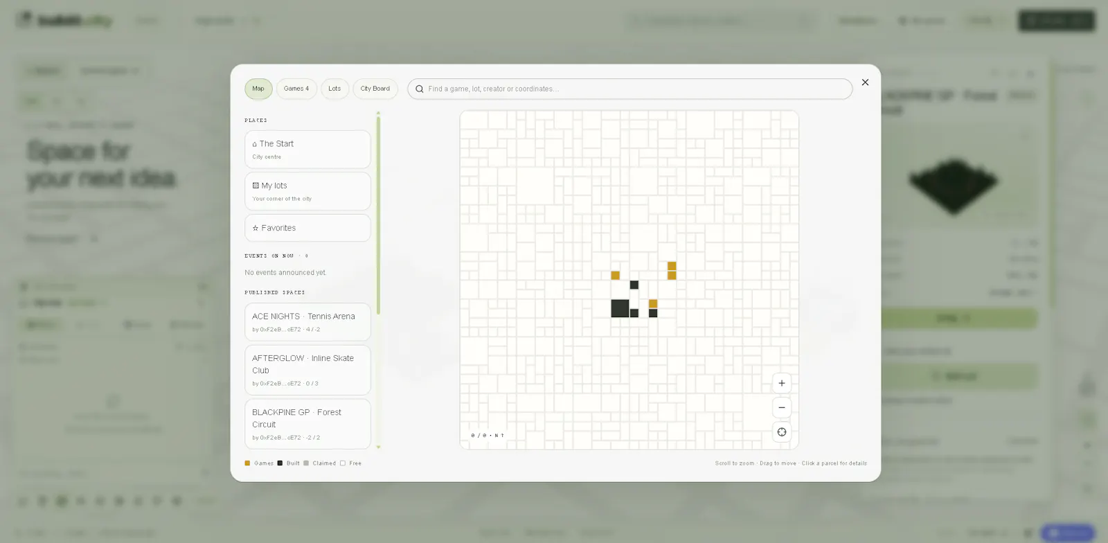Go to The Start city centre
Screen dimensions: 1108x543
click(x=307, y=150)
